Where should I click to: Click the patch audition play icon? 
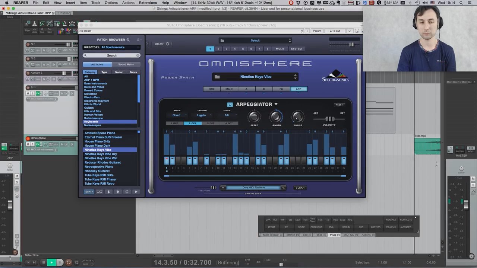[136, 192]
